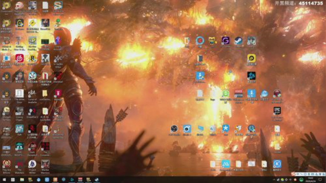The height and width of the screenshot is (183, 326).
Task: Select the VOICE changer desktop icon
Action: 239,94
